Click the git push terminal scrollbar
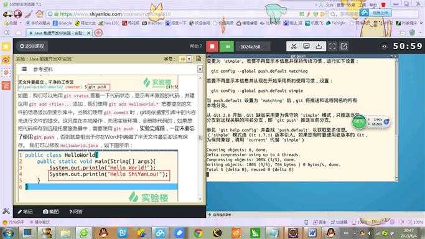The image size is (425, 239). tap(396, 119)
